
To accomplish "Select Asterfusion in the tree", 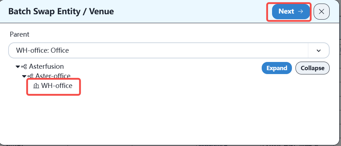I will coord(46,66).
